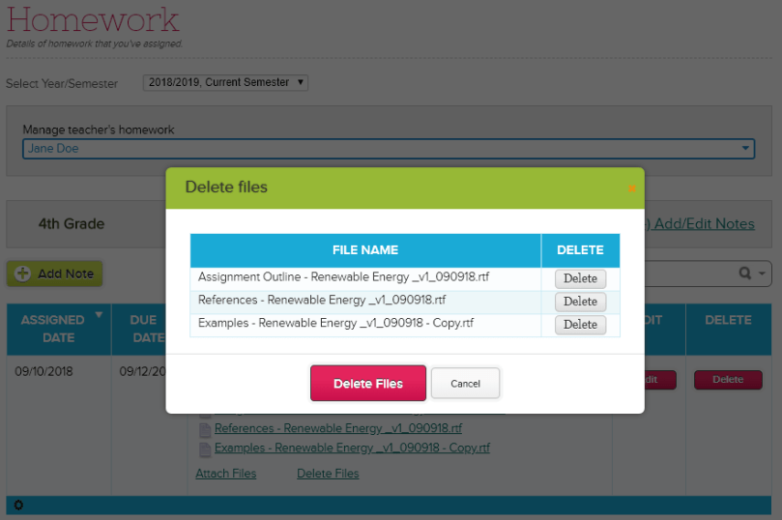The image size is (782, 520).
Task: Select References file name in dialog
Action: pyautogui.click(x=322, y=300)
